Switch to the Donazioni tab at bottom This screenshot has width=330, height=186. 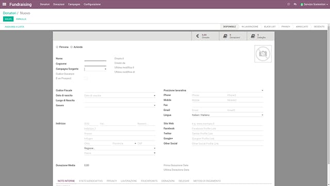[x=168, y=181]
